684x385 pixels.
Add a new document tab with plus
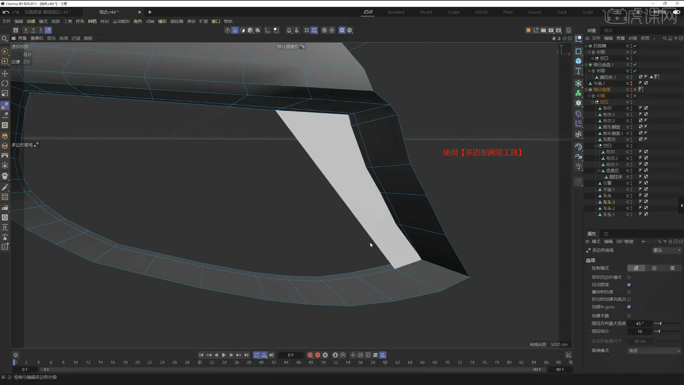[x=150, y=12]
